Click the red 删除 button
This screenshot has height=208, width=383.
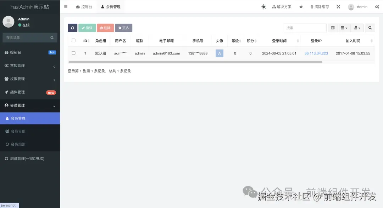point(105,28)
